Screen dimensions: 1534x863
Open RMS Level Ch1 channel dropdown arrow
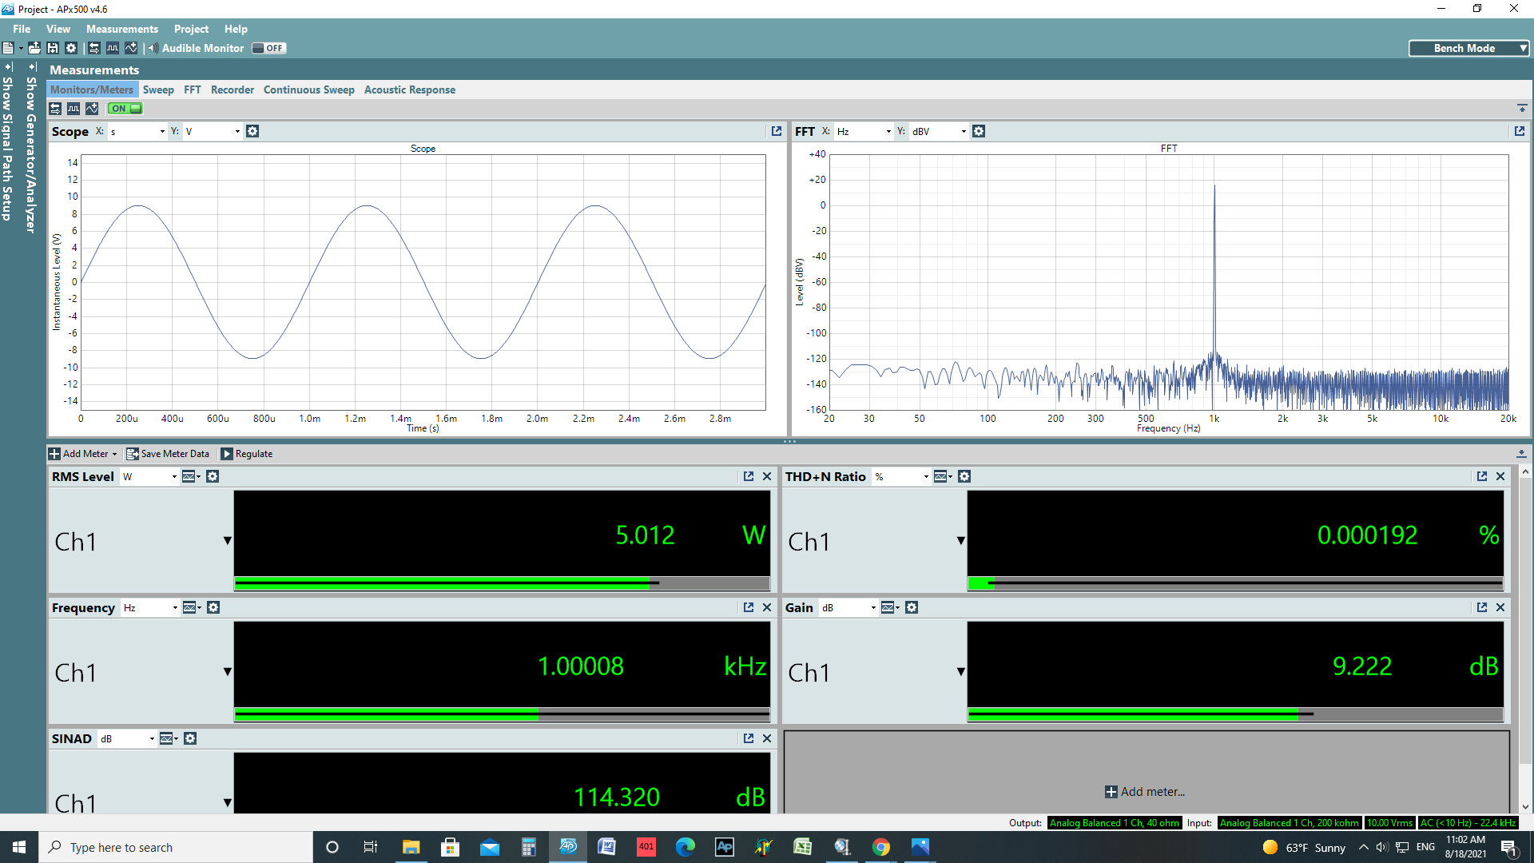tap(228, 541)
